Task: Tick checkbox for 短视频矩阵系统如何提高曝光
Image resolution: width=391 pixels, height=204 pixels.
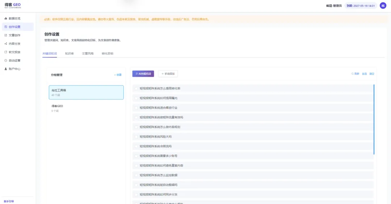Action: pyautogui.click(x=136, y=98)
